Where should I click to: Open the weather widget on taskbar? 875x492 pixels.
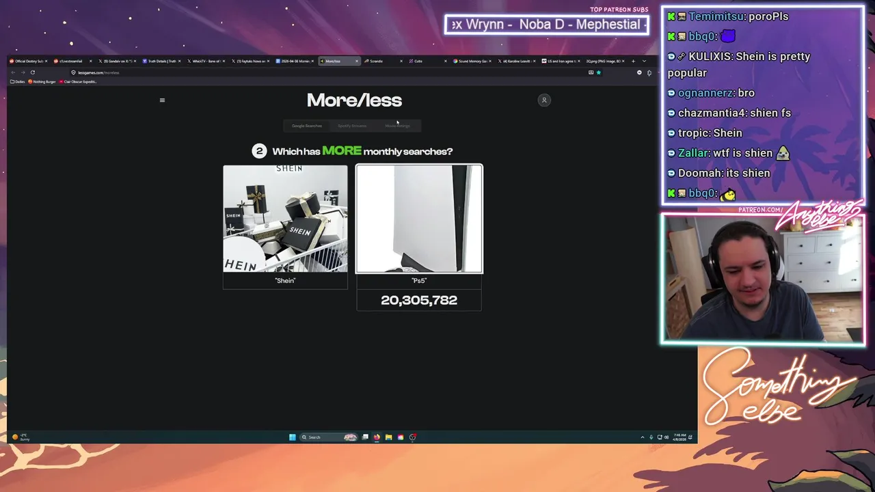(21, 437)
